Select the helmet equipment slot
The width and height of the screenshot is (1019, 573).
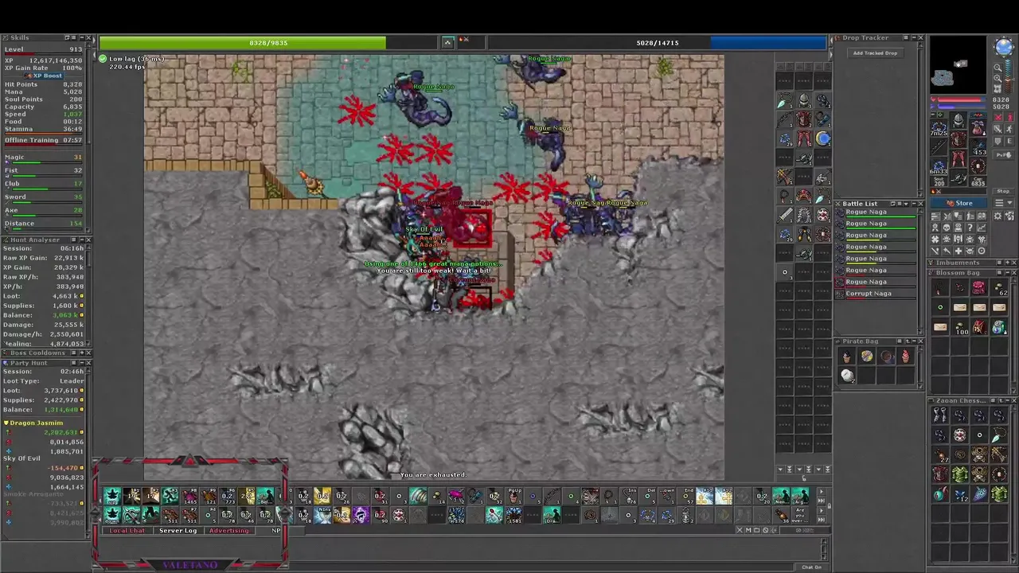958,120
